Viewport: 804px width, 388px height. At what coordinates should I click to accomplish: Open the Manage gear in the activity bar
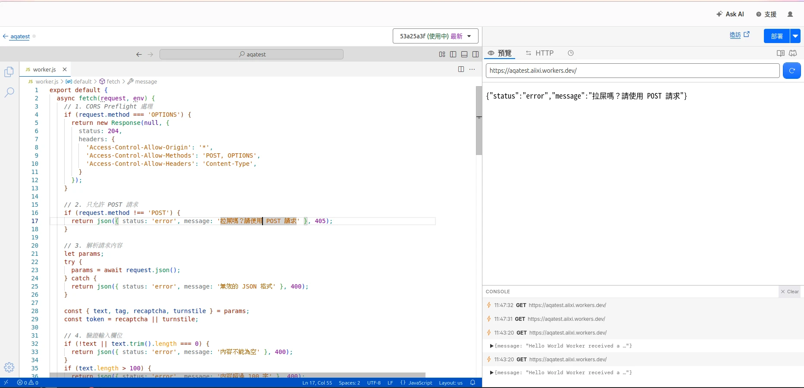point(9,367)
